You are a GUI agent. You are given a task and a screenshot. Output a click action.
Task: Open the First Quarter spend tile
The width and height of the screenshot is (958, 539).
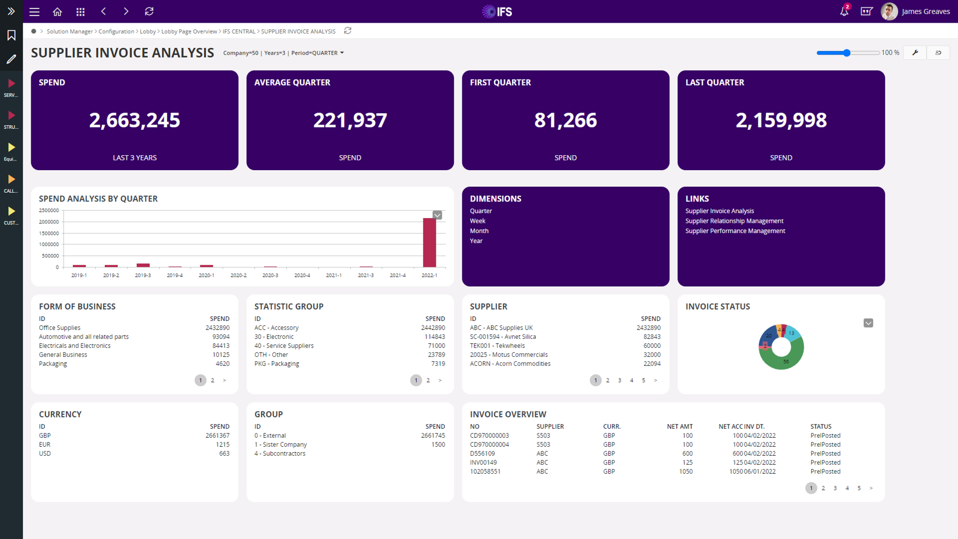click(x=566, y=120)
